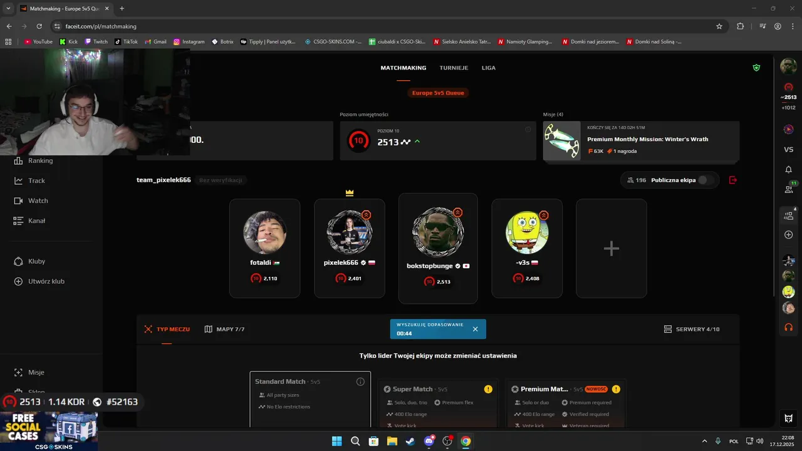Click Utwórz klub plus icon

click(18, 281)
